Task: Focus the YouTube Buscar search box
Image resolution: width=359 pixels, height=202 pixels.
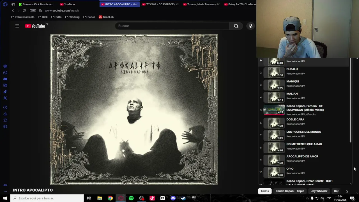Action: pos(172,26)
